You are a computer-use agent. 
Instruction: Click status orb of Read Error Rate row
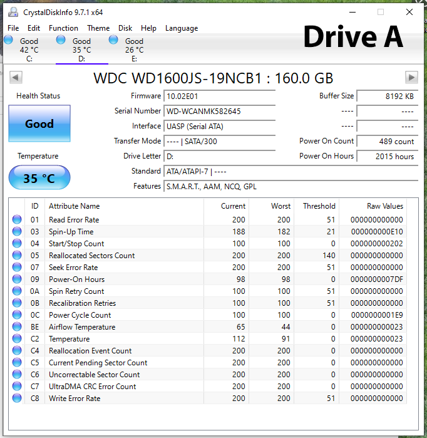pyautogui.click(x=17, y=219)
